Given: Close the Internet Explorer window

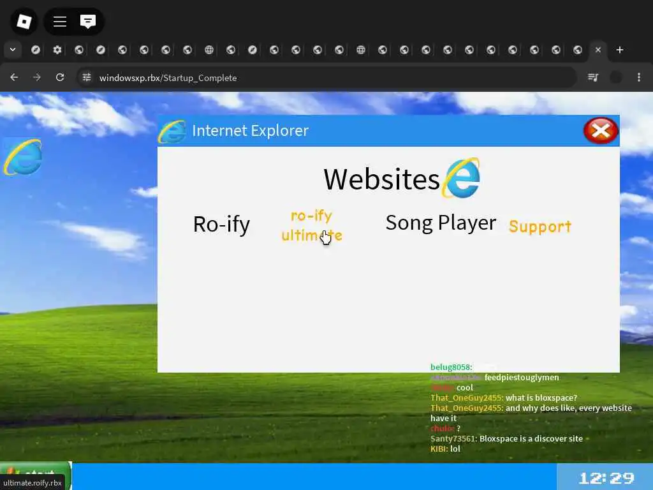Looking at the screenshot, I should coord(601,131).
